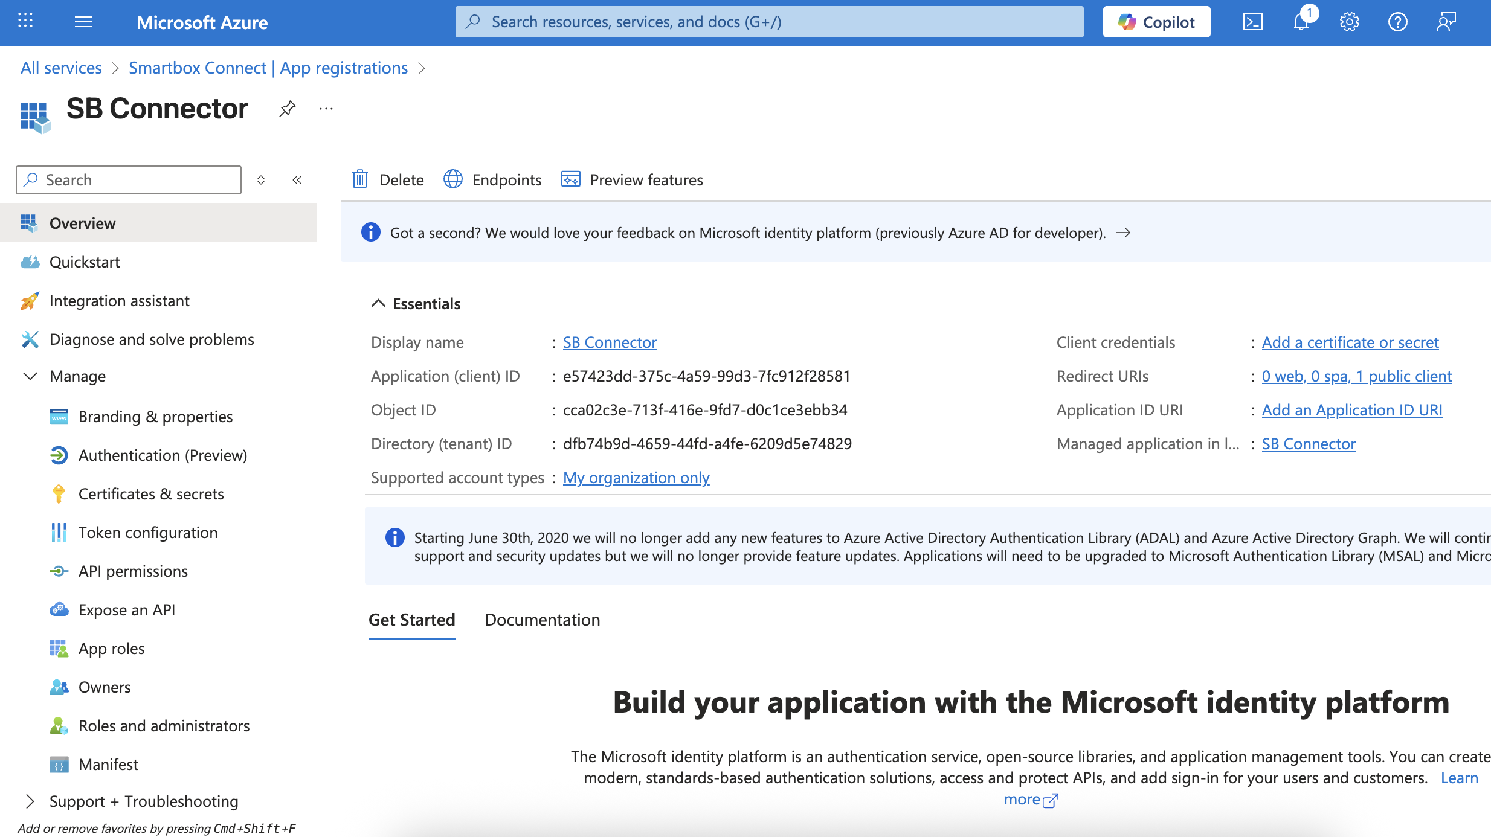Open the Cloud Shell terminal icon

(1252, 22)
